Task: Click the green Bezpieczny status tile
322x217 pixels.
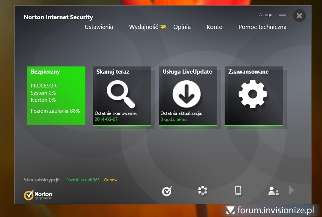Action: [56, 96]
